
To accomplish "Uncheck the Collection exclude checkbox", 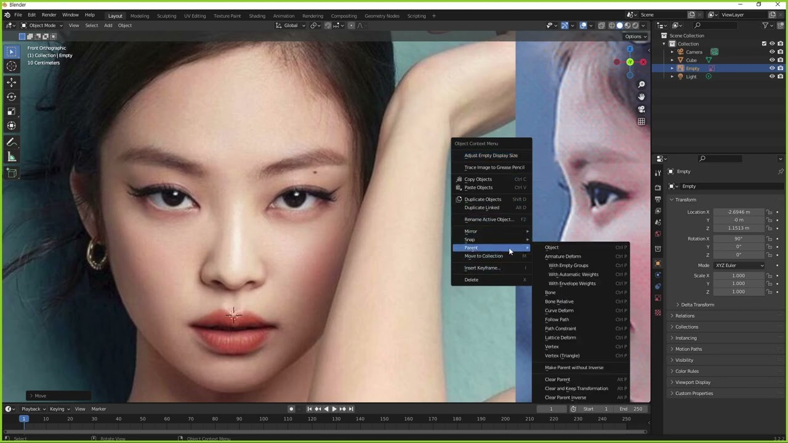I will tap(764, 44).
